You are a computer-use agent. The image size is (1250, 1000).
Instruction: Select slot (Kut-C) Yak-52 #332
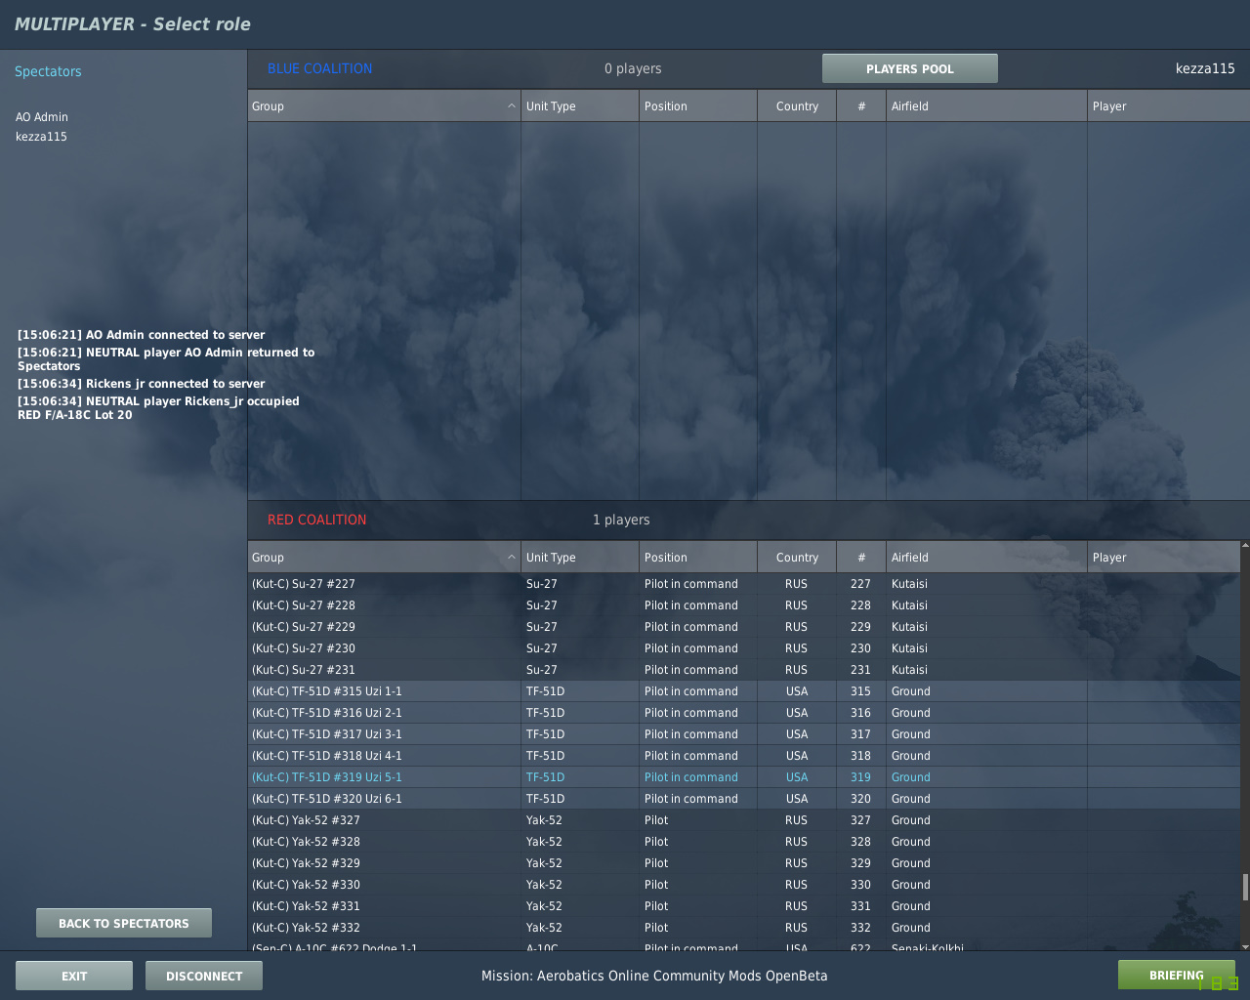743,928
